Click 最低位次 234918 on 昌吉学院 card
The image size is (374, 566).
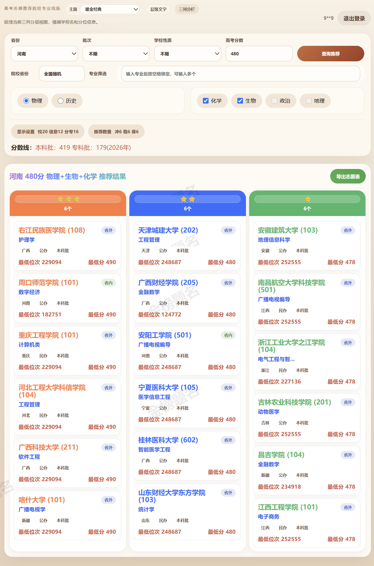(x=279, y=487)
